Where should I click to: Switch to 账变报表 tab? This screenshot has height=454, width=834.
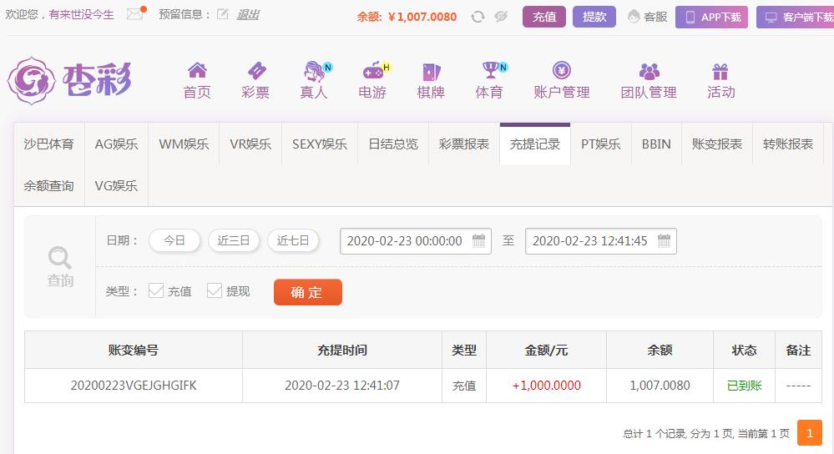[717, 144]
